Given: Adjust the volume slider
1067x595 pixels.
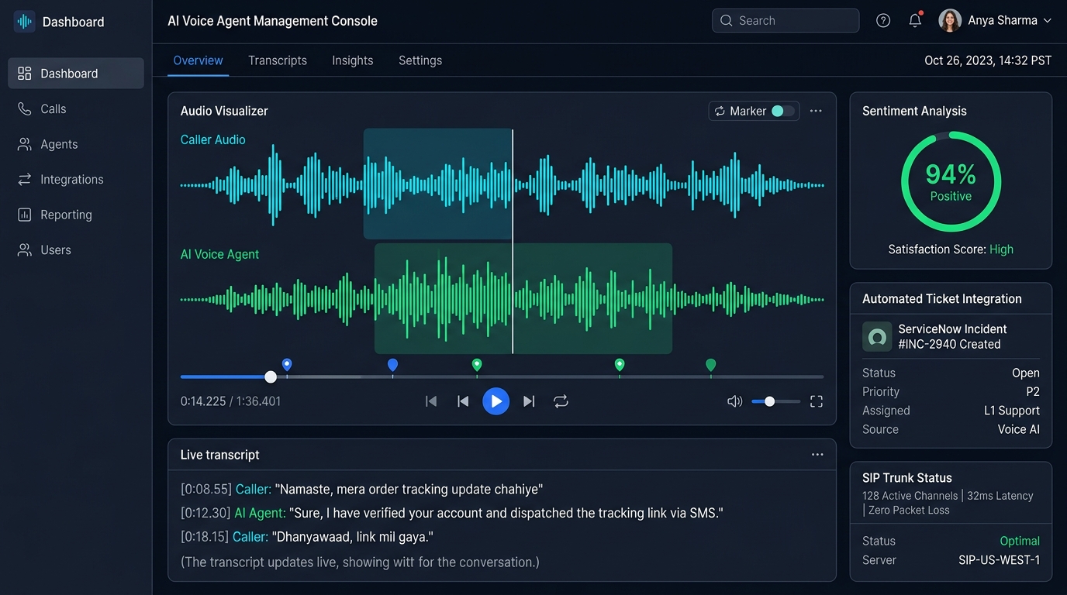Looking at the screenshot, I should tap(776, 401).
